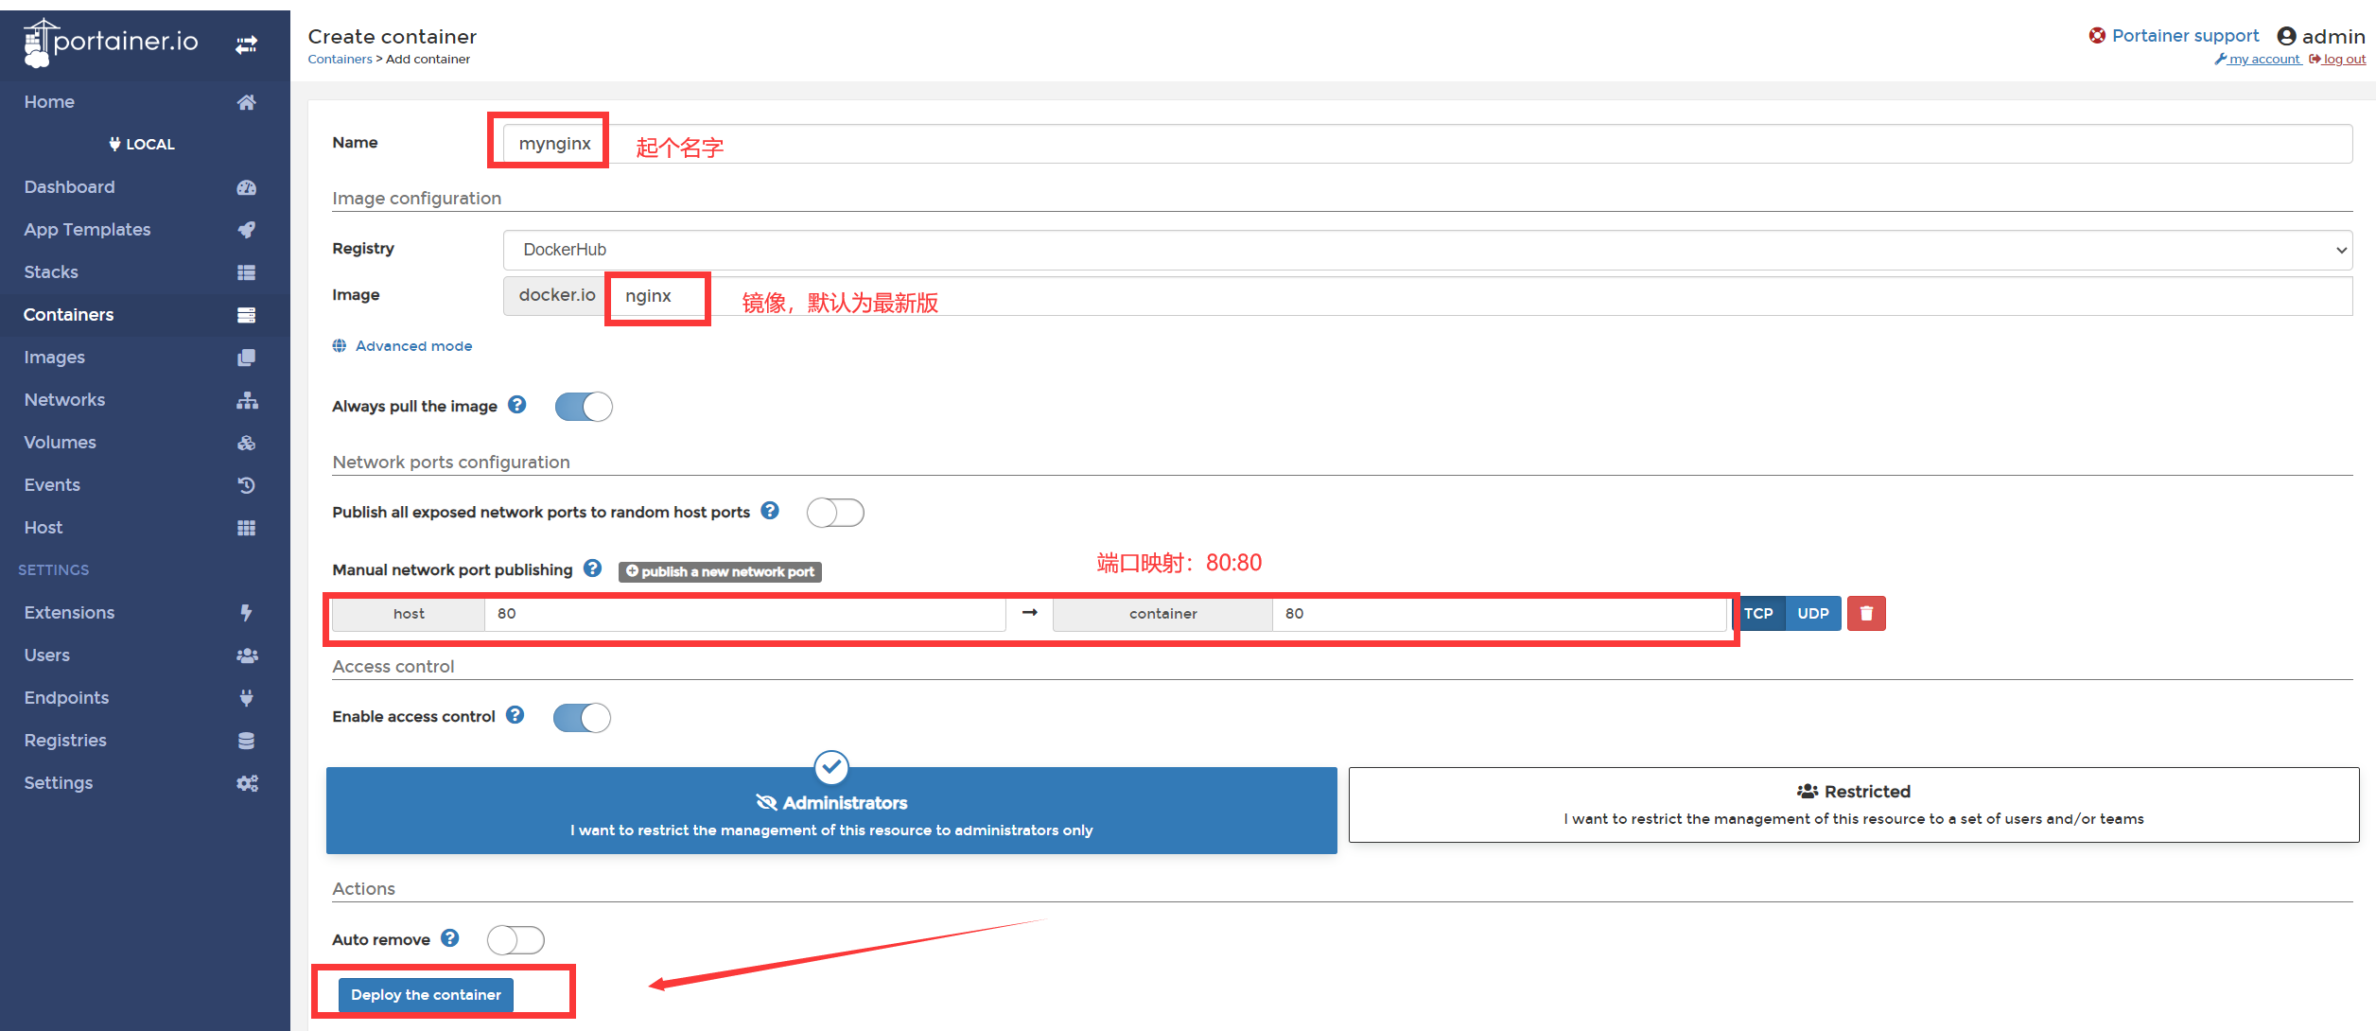Click the App Templates rocket icon
This screenshot has width=2376, height=1031.
pyautogui.click(x=246, y=230)
